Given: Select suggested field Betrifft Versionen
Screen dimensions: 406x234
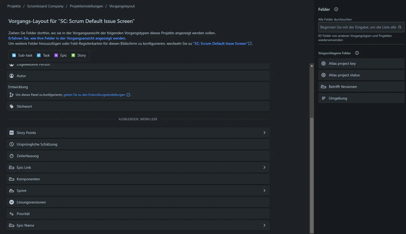Looking at the screenshot, I should click(x=361, y=87).
